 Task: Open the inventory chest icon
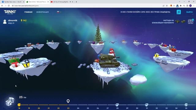click(x=190, y=22)
